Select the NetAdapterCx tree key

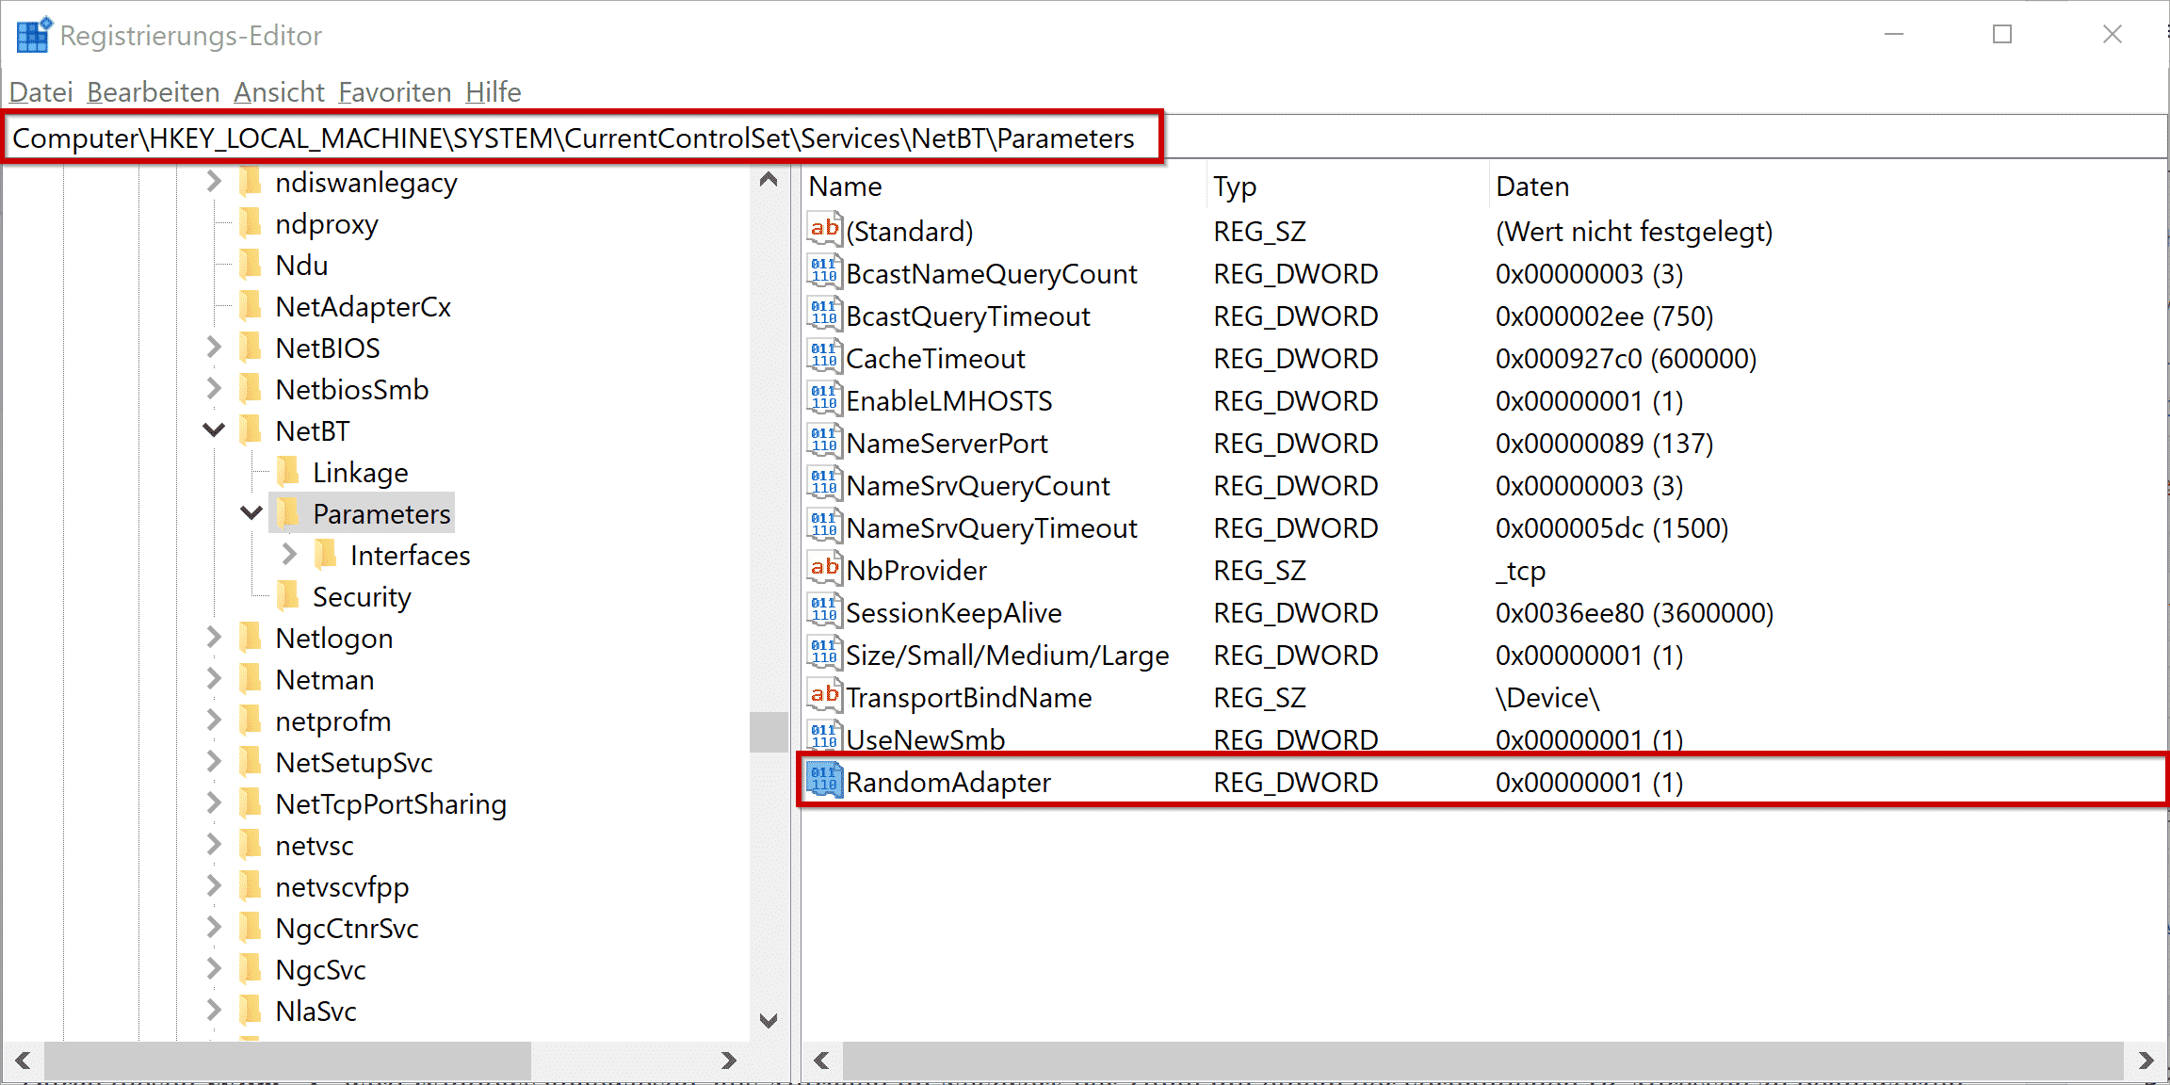click(x=363, y=307)
